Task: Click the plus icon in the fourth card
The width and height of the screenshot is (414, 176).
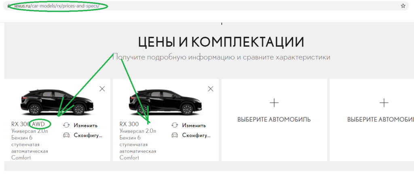Action: [384, 103]
